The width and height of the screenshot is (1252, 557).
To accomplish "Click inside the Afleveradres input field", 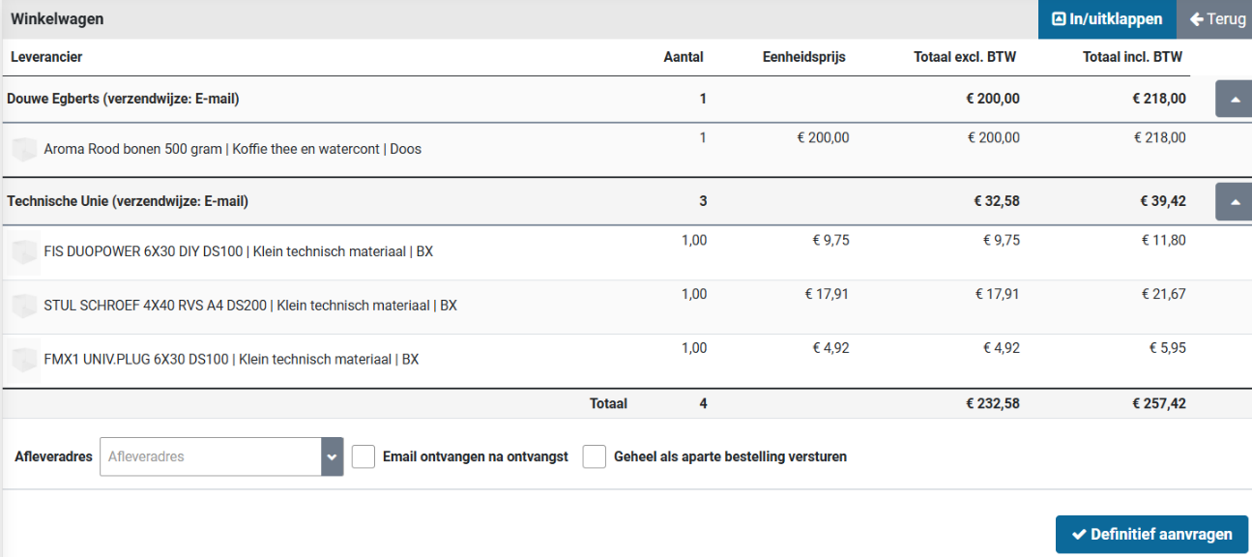I will pos(211,456).
